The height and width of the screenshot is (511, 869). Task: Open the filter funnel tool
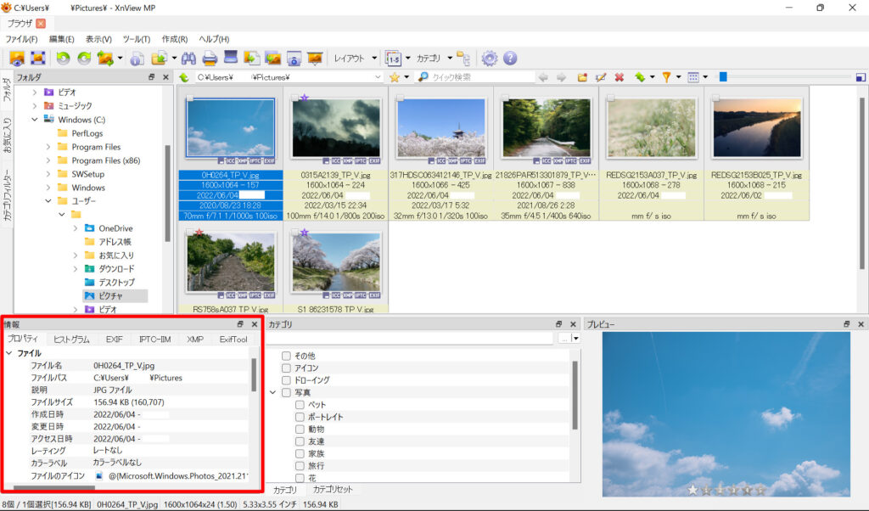click(x=667, y=76)
